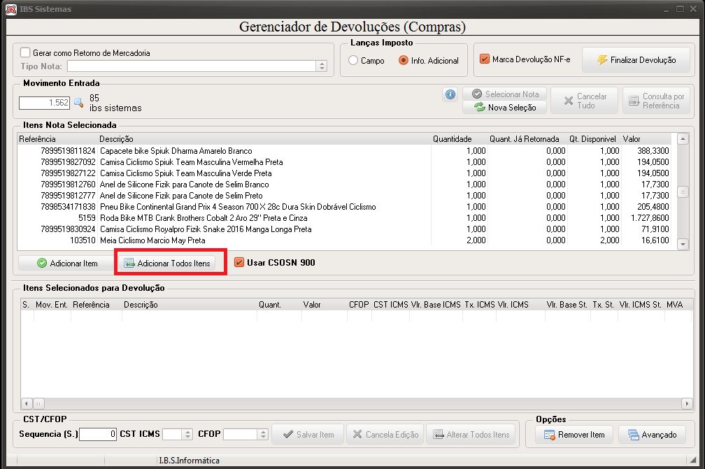Click Remover Item button
The height and width of the screenshot is (469, 705).
pos(574,435)
